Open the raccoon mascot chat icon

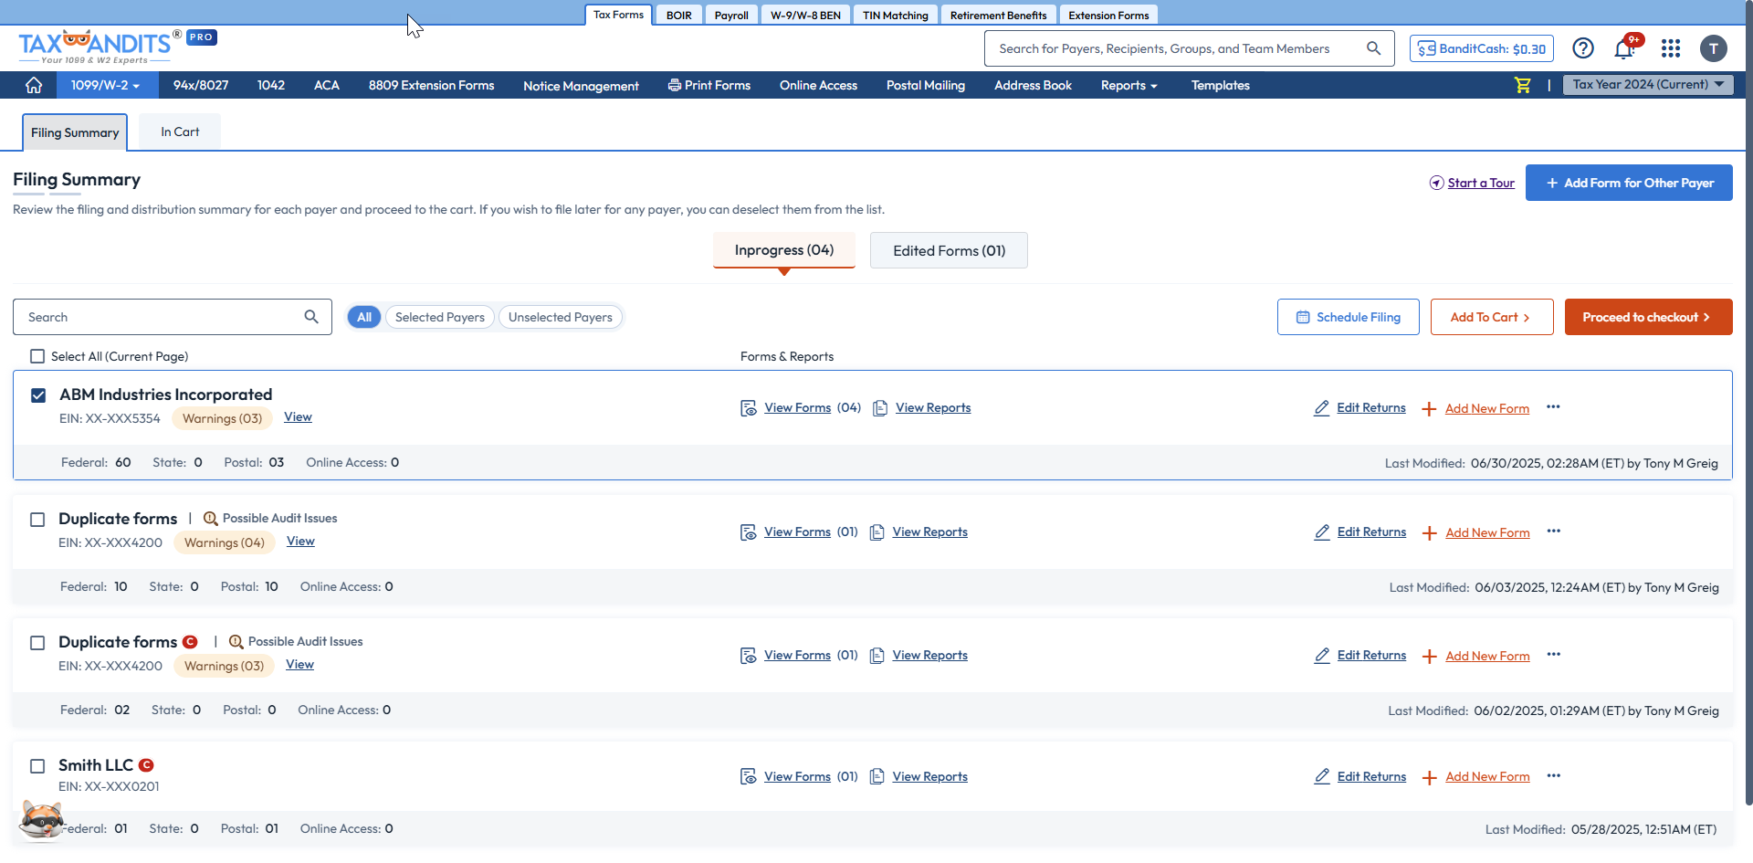[42, 820]
